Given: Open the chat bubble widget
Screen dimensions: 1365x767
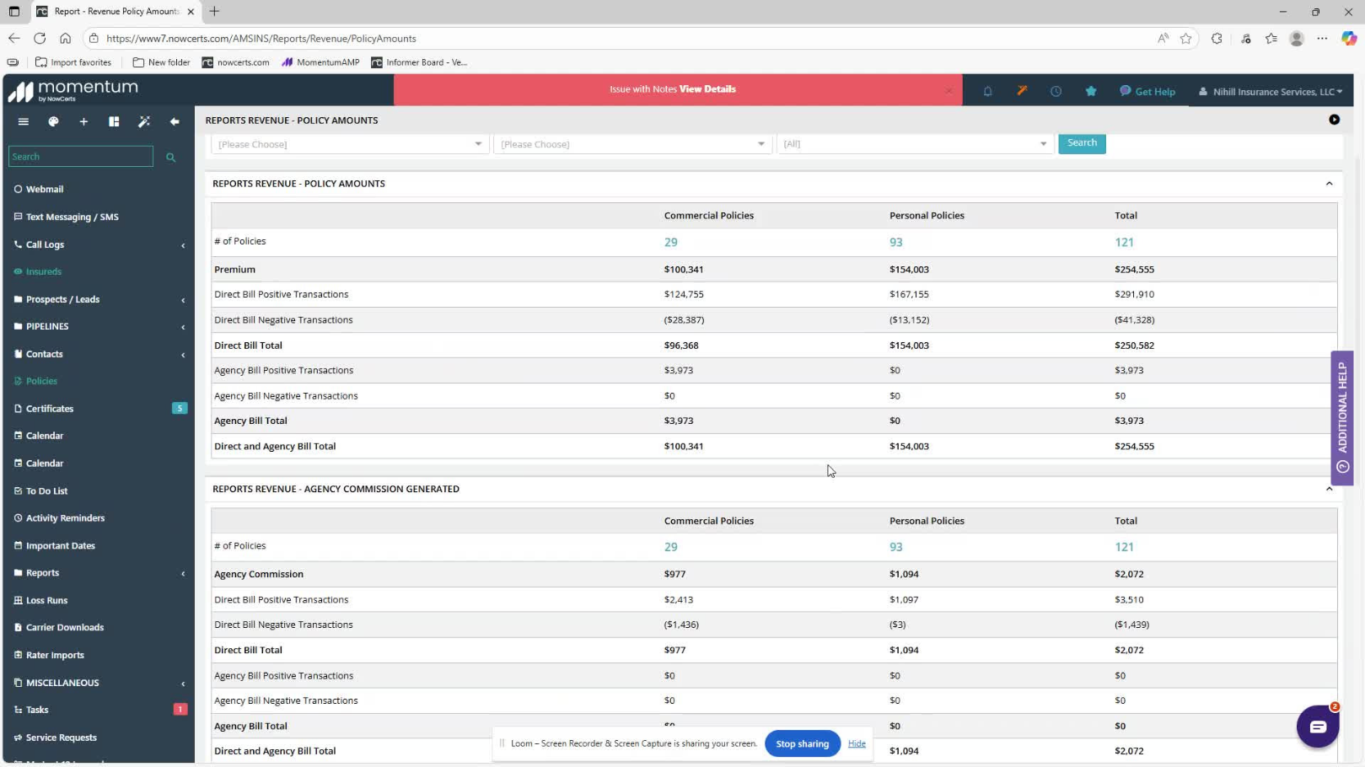Looking at the screenshot, I should pos(1318,727).
